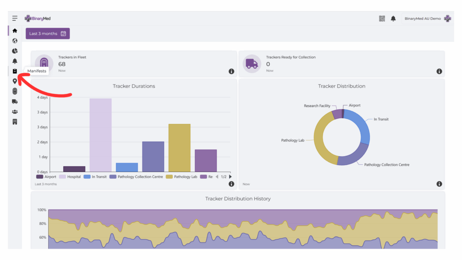Image resolution: width=462 pixels, height=260 pixels.
Task: Go to next legend page arrow
Action: pyautogui.click(x=231, y=177)
